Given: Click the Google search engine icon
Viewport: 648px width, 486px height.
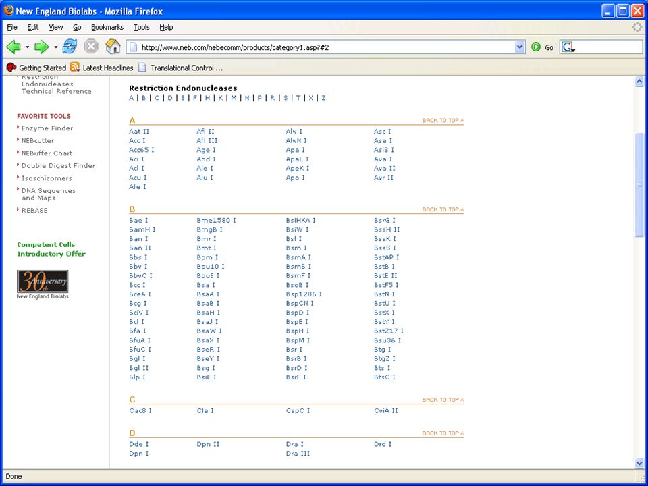Looking at the screenshot, I should pos(568,47).
